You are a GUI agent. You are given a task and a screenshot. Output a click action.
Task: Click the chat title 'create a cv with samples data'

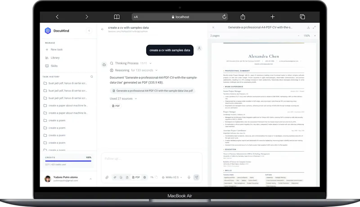128,28
